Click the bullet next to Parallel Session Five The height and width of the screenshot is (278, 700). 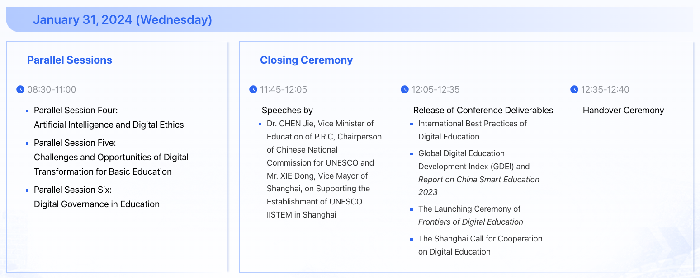point(27,143)
